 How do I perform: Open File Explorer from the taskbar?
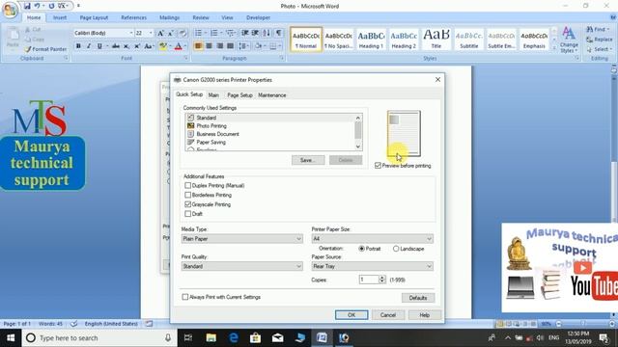click(211, 337)
